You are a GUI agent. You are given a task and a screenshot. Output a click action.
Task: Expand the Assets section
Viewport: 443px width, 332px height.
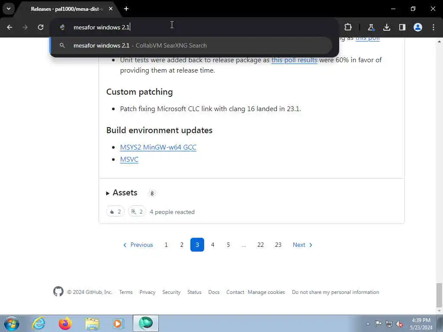pos(122,192)
